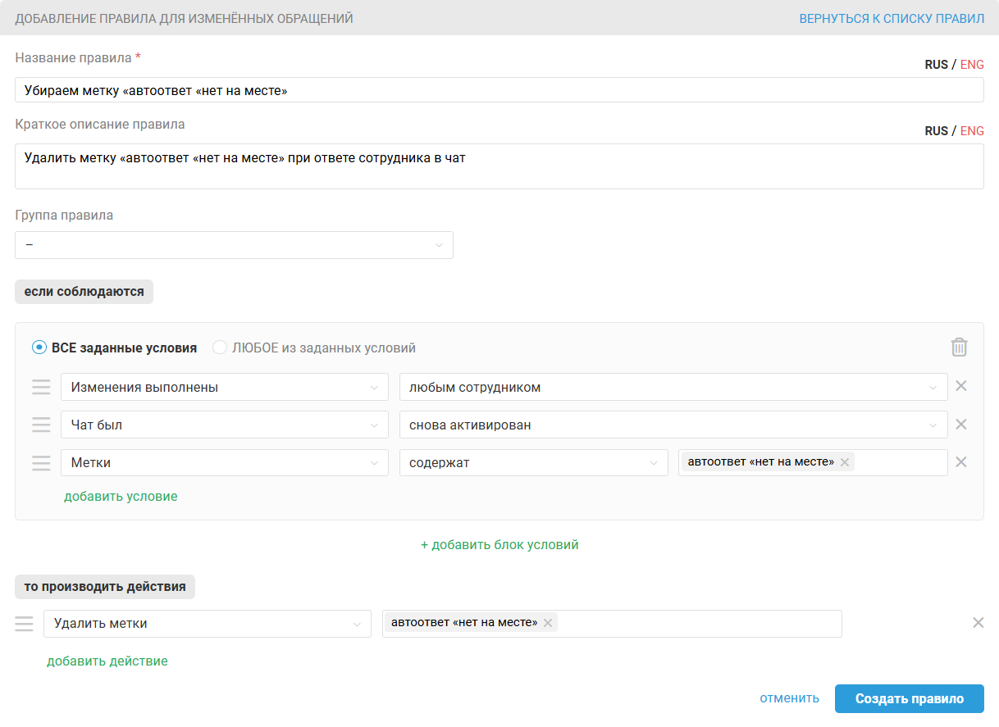Screen dimensions: 999x727
Task: Open the "Группа правила" dropdown
Action: pos(234,245)
